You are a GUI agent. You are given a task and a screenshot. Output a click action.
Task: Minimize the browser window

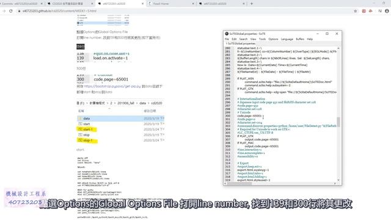click(x=374, y=3)
